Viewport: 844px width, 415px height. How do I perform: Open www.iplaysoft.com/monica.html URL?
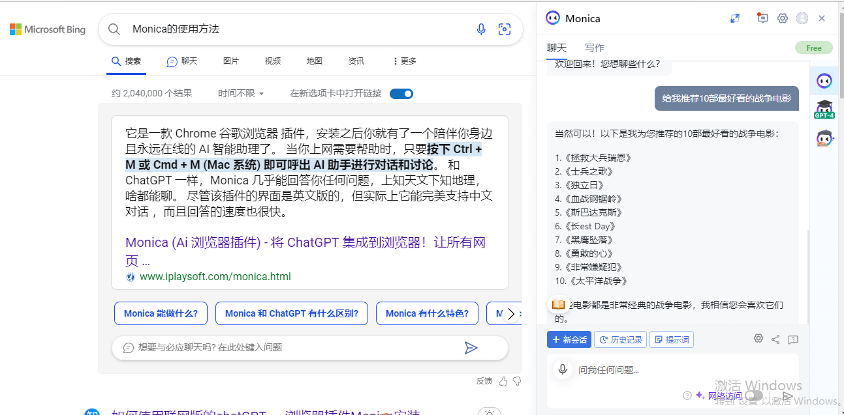pos(215,277)
